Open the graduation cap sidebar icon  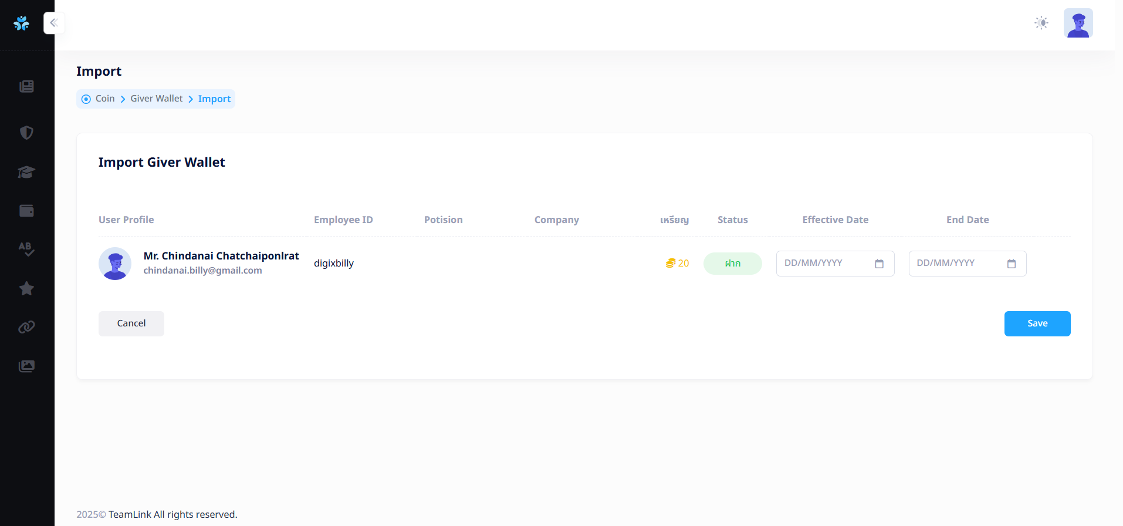[26, 172]
